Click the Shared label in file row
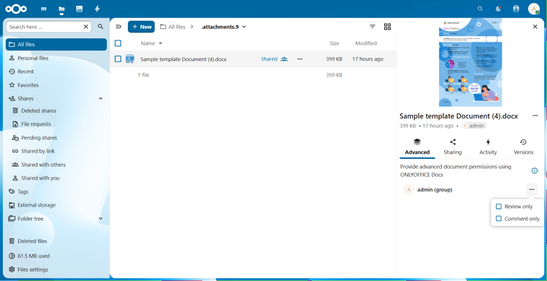 pyautogui.click(x=269, y=59)
